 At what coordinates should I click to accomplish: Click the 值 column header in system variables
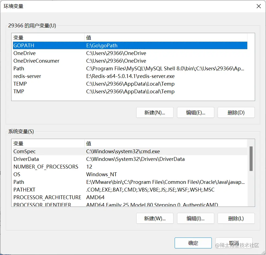point(166,143)
